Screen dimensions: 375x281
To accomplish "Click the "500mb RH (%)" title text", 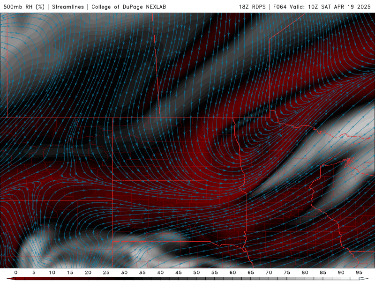I will coord(24,7).
